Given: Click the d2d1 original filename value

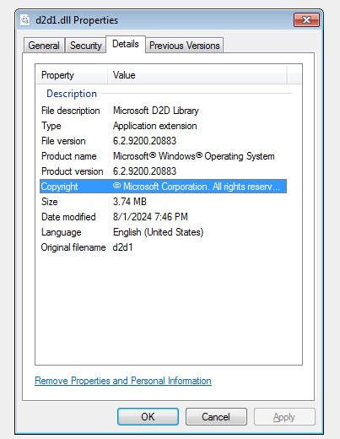Looking at the screenshot, I should point(122,247).
